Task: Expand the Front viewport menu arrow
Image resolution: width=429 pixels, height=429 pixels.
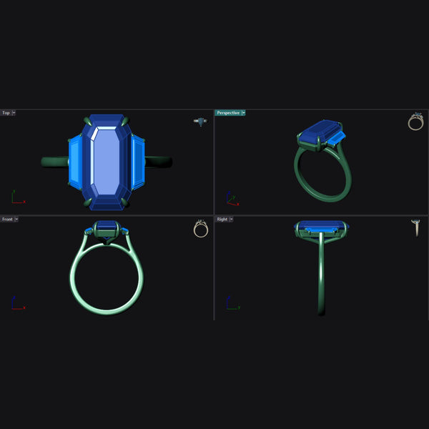Action: pyautogui.click(x=16, y=220)
